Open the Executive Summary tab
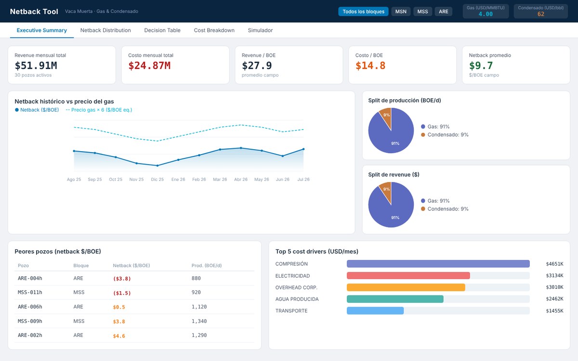578x361 pixels. tap(42, 30)
